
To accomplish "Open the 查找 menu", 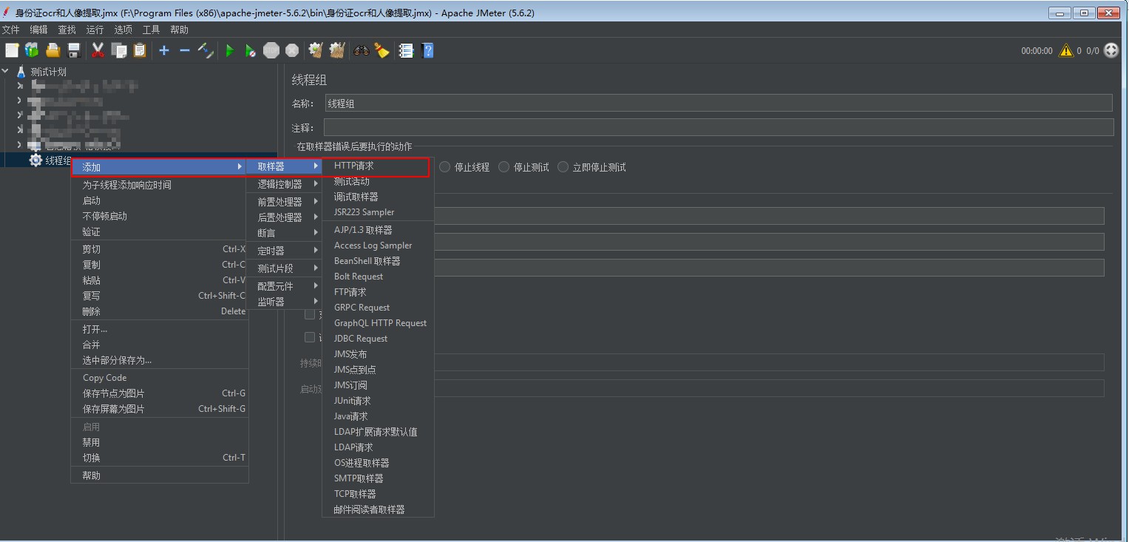I will [x=67, y=30].
